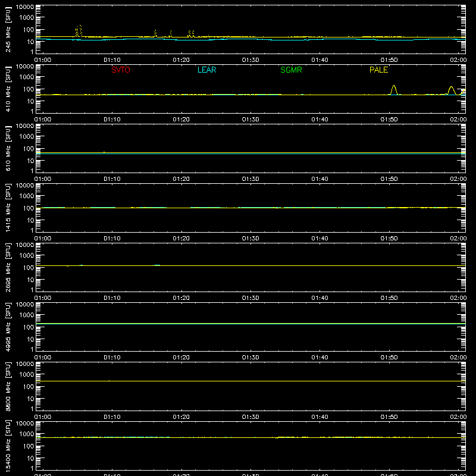Screen dimensions: 476x476
Task: Click the red SVTO station label
Action: pyautogui.click(x=121, y=70)
